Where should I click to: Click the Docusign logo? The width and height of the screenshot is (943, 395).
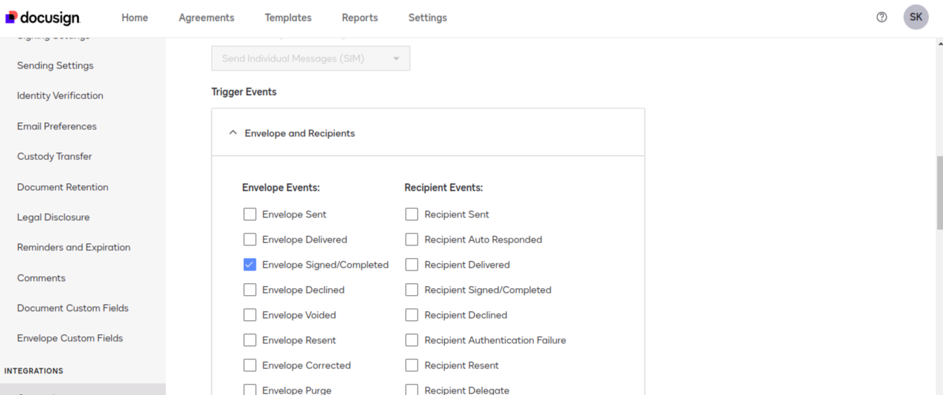click(43, 17)
